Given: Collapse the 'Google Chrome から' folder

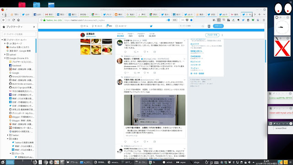Looking at the screenshot, I should pos(5,58).
